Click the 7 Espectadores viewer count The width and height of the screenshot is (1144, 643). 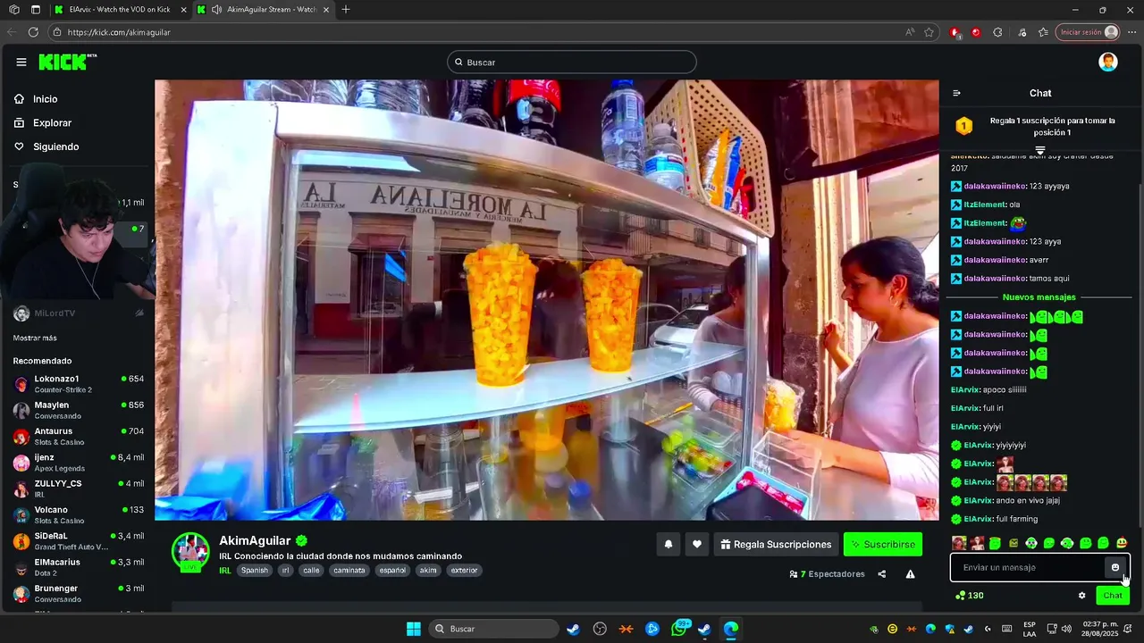click(828, 574)
